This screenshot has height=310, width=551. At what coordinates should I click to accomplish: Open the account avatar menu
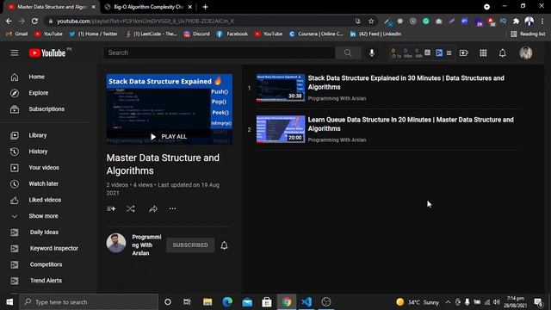tap(526, 53)
